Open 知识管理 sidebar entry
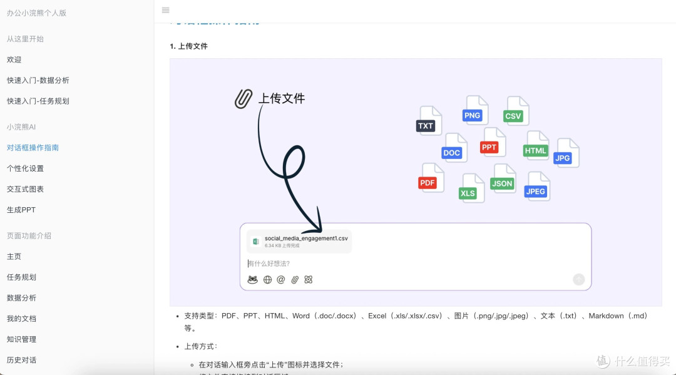This screenshot has width=676, height=375. (21, 339)
